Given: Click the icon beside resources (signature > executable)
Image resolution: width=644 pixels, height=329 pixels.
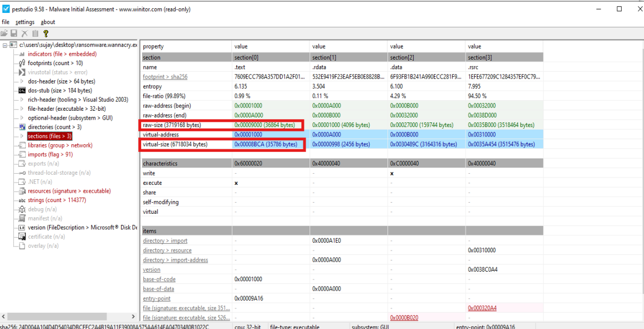Looking at the screenshot, I should point(22,191).
